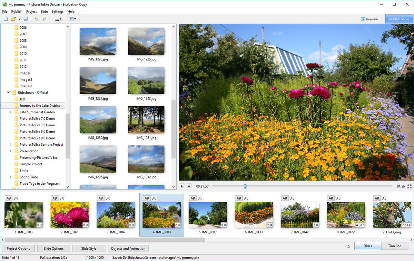Click the Undo arrow icon
The width and height of the screenshot is (414, 261).
36,19
